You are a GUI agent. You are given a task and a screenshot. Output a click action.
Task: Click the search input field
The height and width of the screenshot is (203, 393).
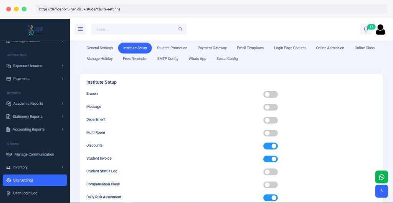pos(134,29)
